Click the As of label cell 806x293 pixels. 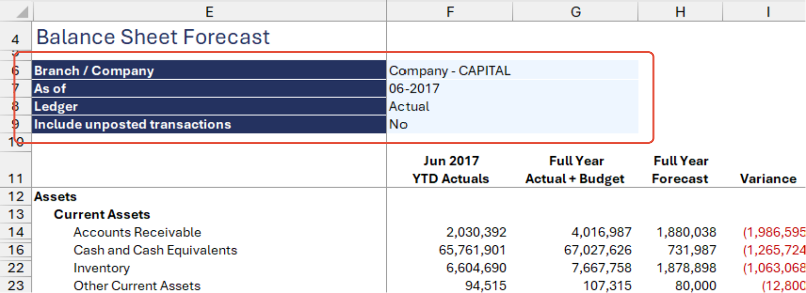[x=209, y=89]
